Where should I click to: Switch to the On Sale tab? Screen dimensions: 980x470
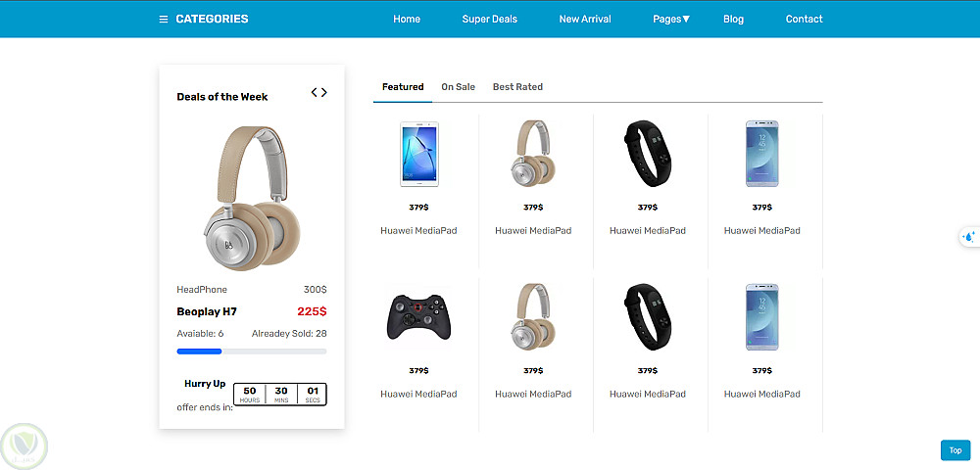tap(458, 87)
